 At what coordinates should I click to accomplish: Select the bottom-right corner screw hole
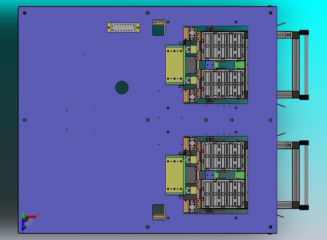pos(271,227)
